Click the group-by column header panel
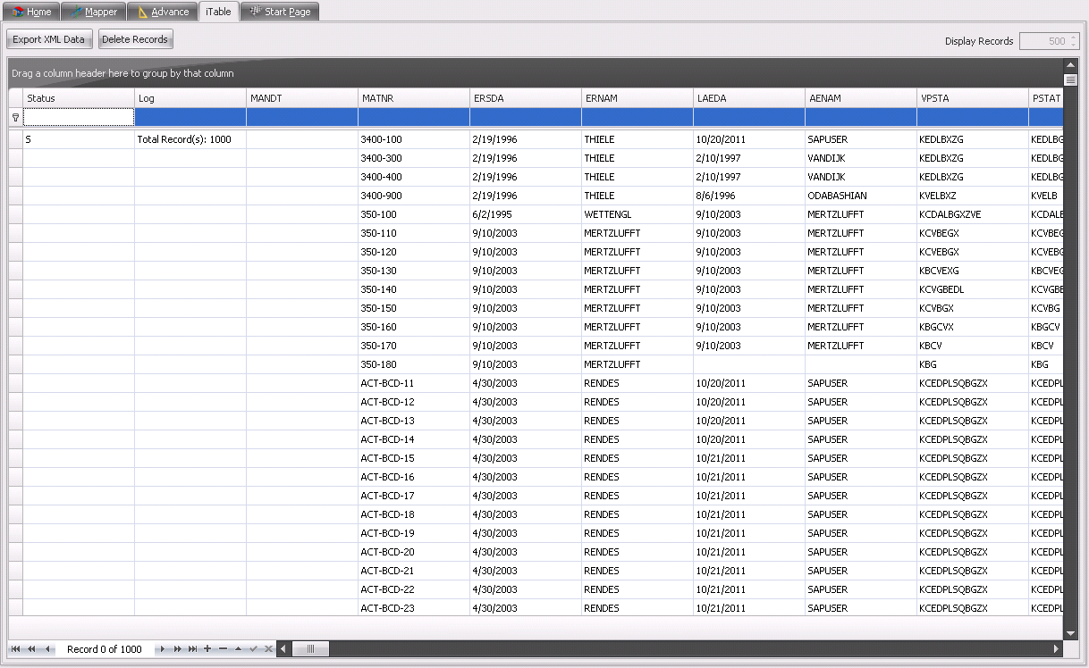This screenshot has height=668, width=1089. click(536, 73)
